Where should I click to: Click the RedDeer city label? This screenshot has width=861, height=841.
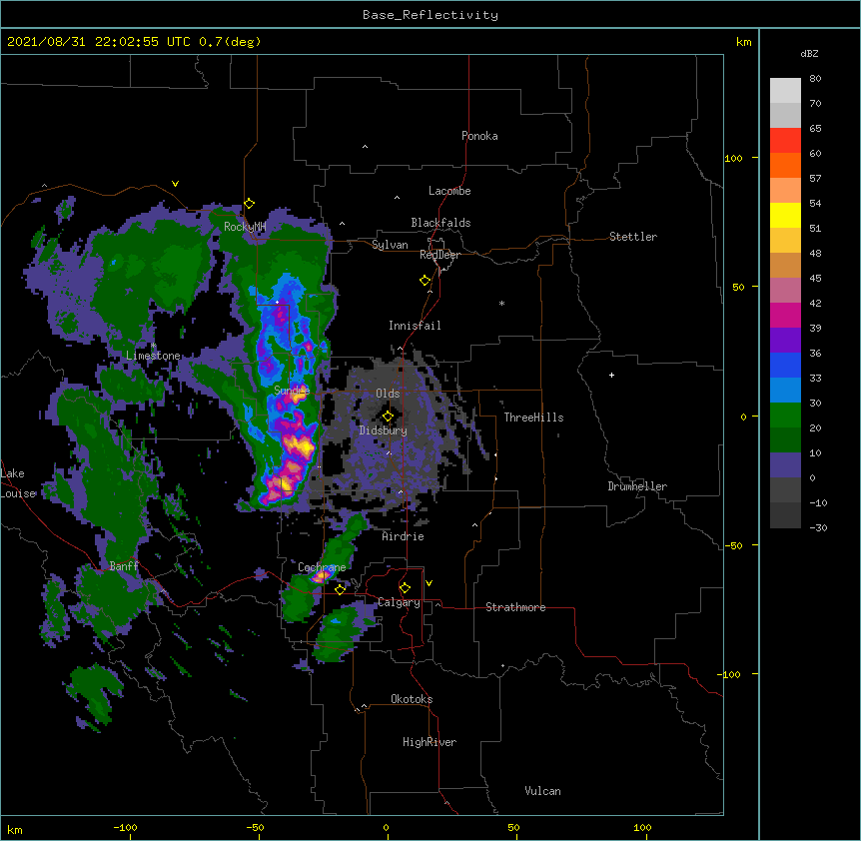click(439, 255)
